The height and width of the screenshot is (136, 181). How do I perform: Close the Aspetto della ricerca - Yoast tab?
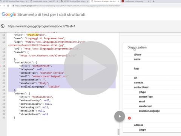[x=57, y=1]
